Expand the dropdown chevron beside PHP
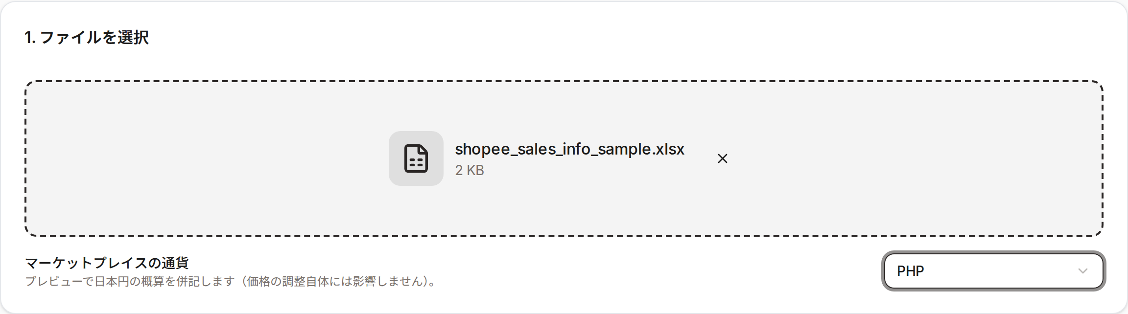1128x314 pixels. (x=1082, y=271)
